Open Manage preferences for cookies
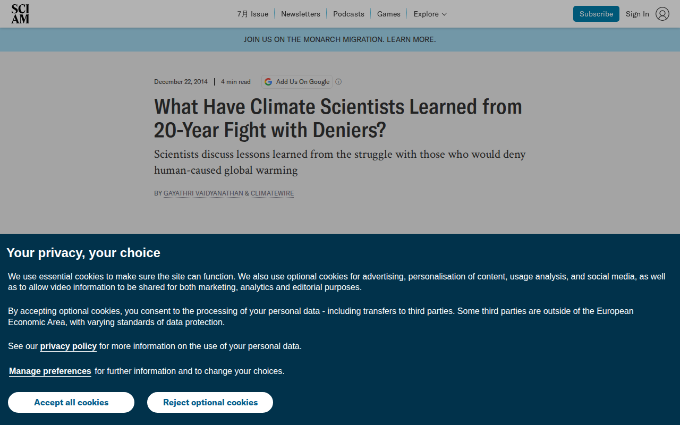This screenshot has width=680, height=425. pyautogui.click(x=50, y=371)
